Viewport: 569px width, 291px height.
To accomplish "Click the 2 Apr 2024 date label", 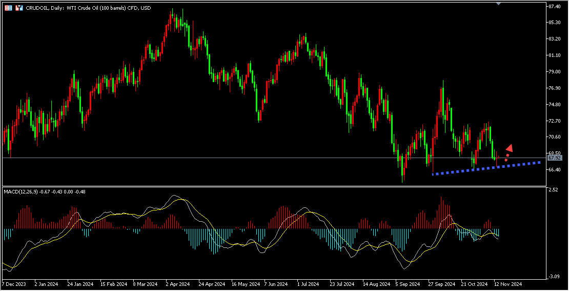I will (178, 284).
